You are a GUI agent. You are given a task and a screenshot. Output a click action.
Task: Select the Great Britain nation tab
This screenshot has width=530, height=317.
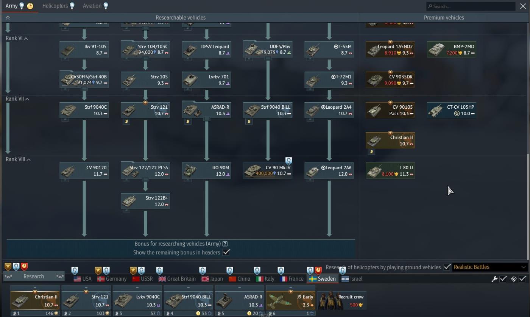tap(177, 279)
